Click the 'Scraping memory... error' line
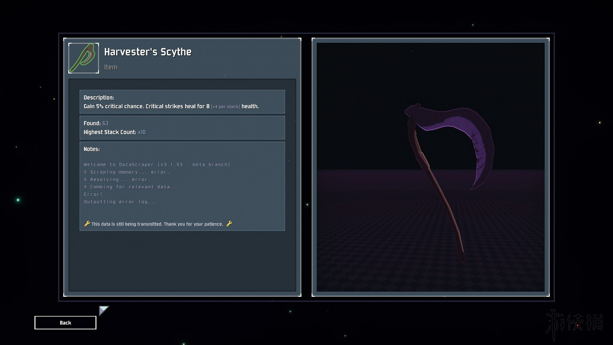 [127, 172]
